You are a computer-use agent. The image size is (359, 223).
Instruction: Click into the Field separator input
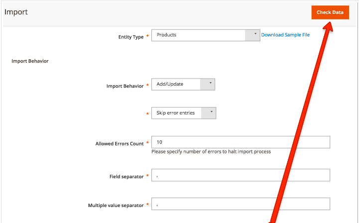pos(240,175)
